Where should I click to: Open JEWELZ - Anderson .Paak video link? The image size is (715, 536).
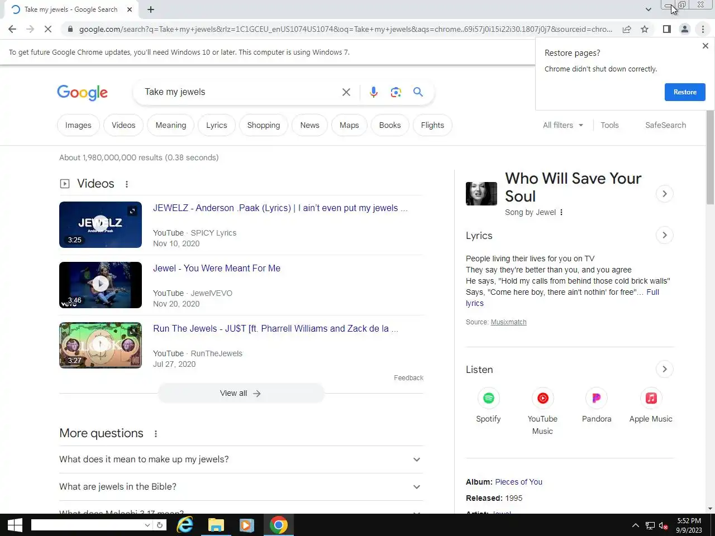[280, 208]
